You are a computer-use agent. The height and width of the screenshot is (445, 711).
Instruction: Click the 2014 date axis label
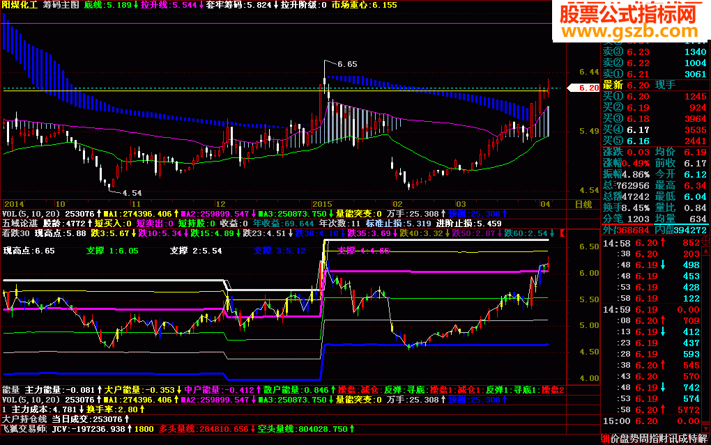[14, 204]
